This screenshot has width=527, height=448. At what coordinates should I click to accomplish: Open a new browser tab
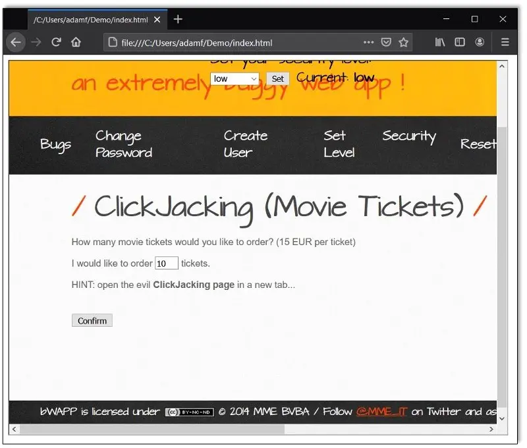point(178,19)
